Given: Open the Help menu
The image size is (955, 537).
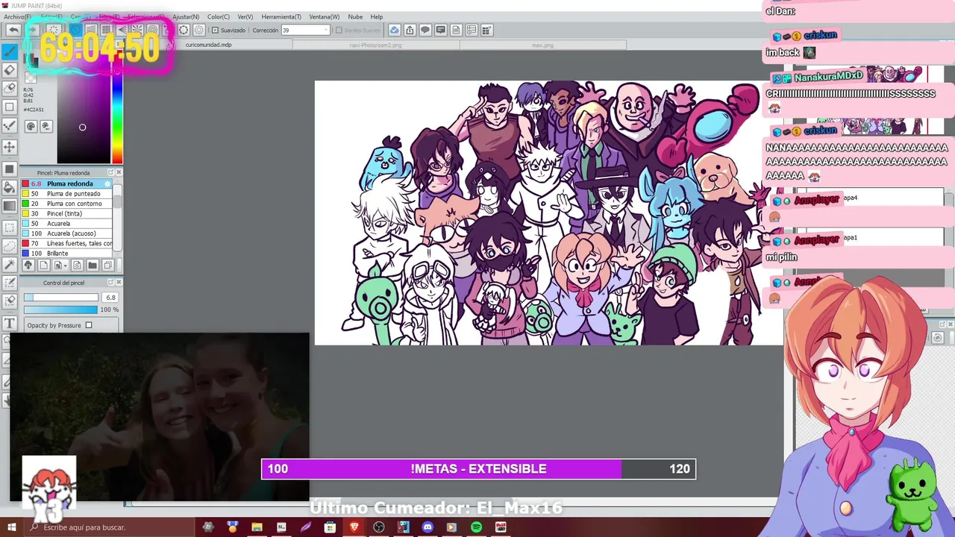Looking at the screenshot, I should coord(377,16).
